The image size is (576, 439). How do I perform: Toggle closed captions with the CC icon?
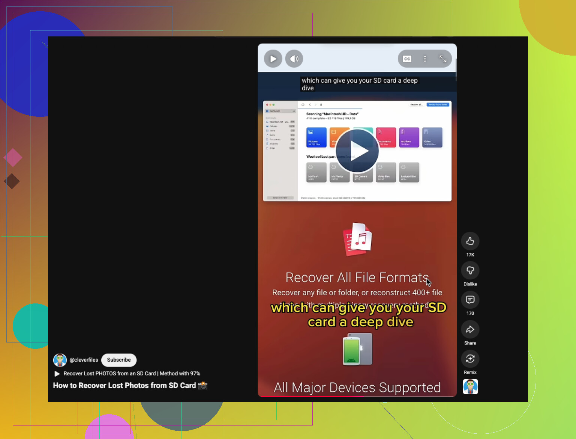(x=407, y=59)
